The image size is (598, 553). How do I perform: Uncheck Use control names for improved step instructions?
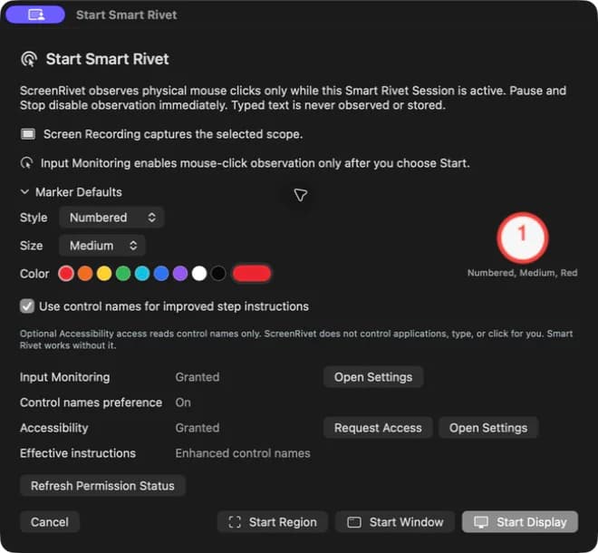click(27, 306)
